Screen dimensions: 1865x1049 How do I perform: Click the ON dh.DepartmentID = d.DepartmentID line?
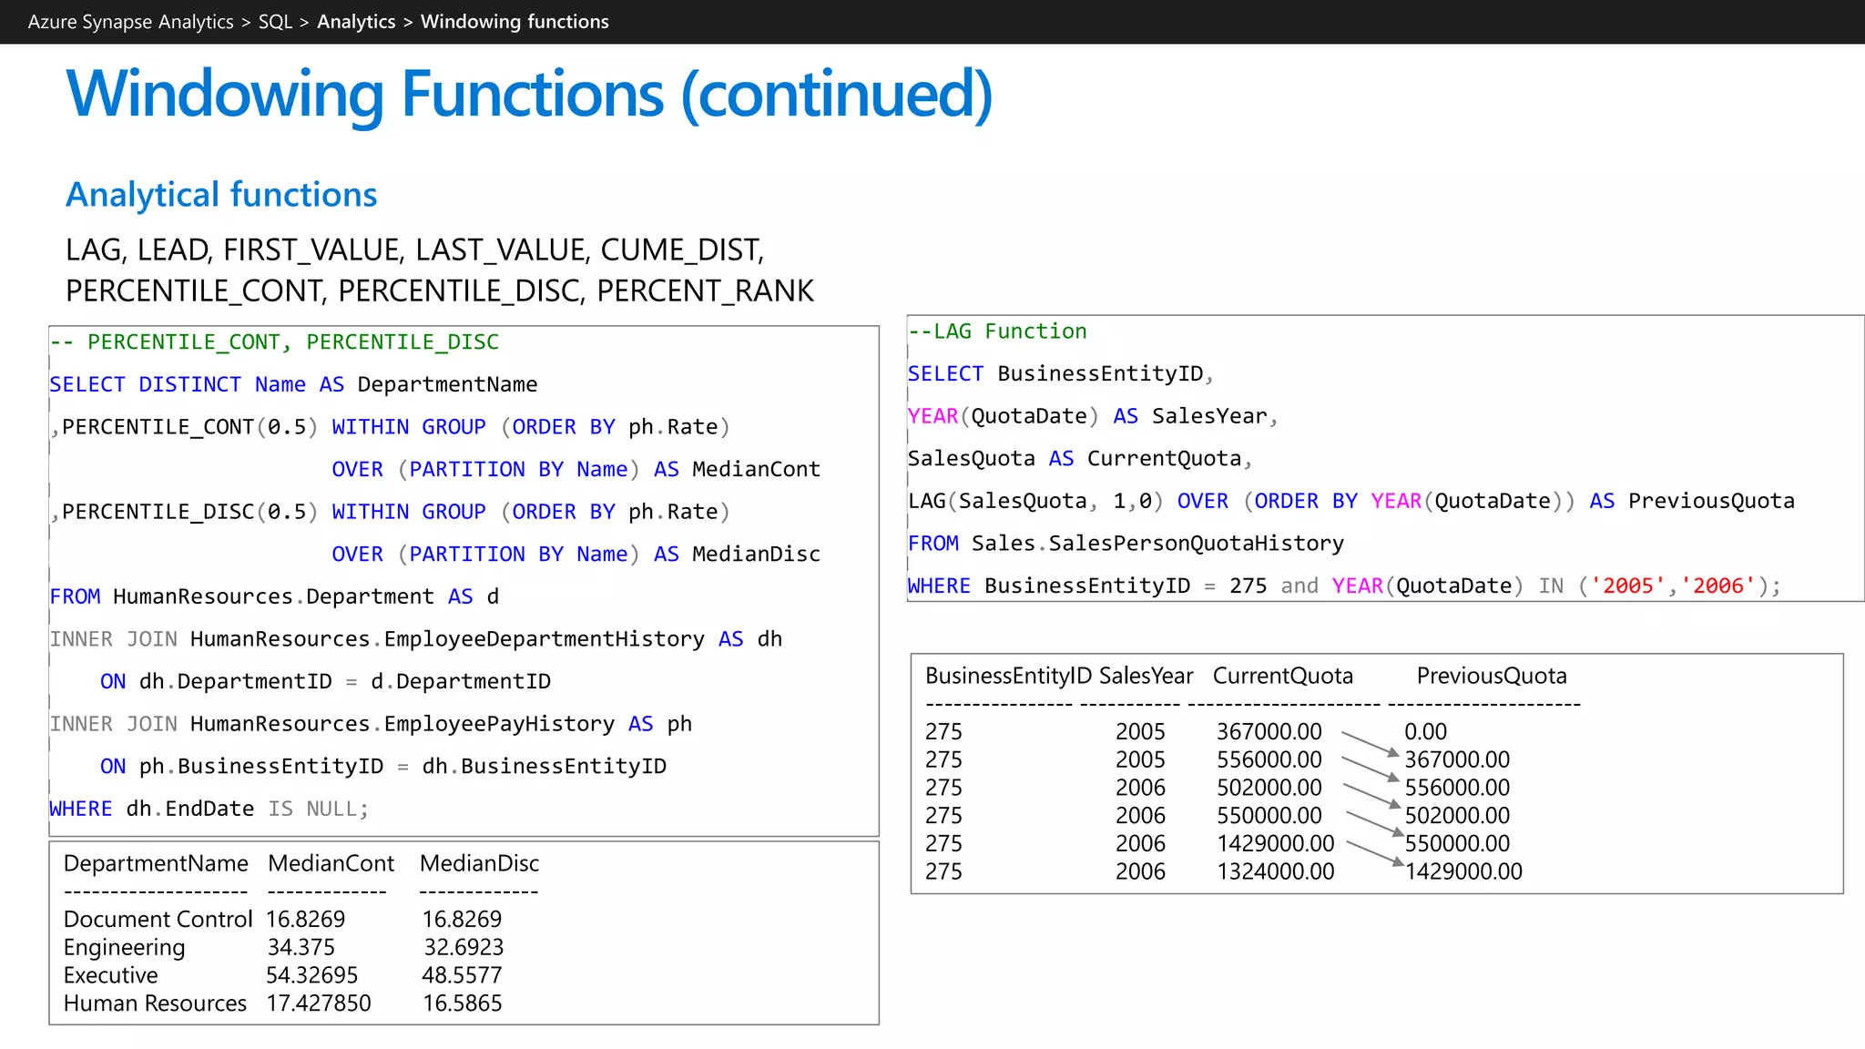click(325, 681)
